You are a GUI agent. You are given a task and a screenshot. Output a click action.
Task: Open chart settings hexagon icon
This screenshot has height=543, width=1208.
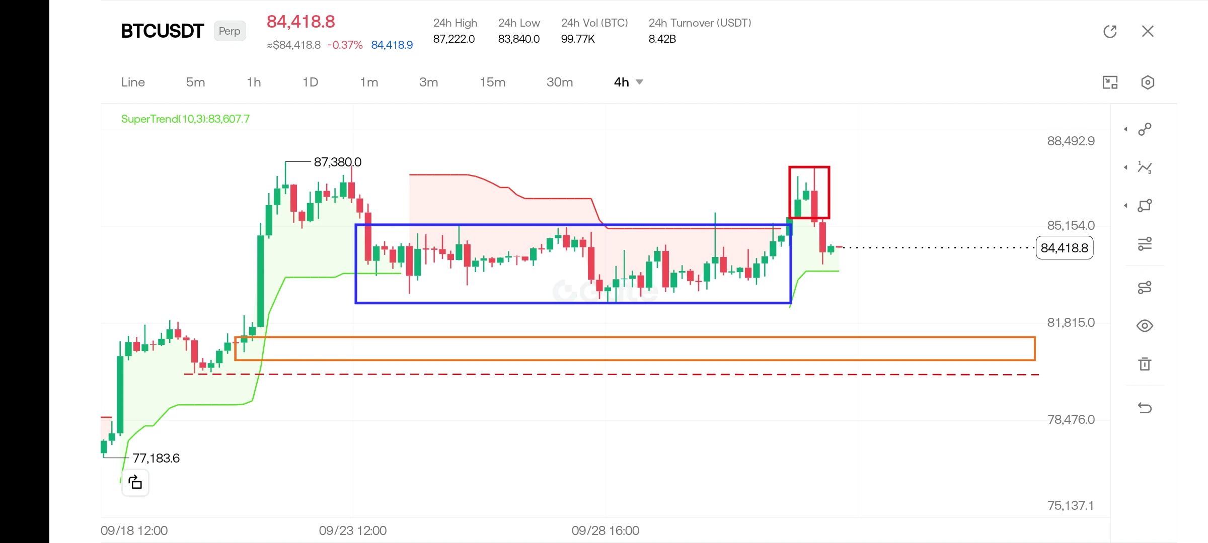click(1148, 82)
